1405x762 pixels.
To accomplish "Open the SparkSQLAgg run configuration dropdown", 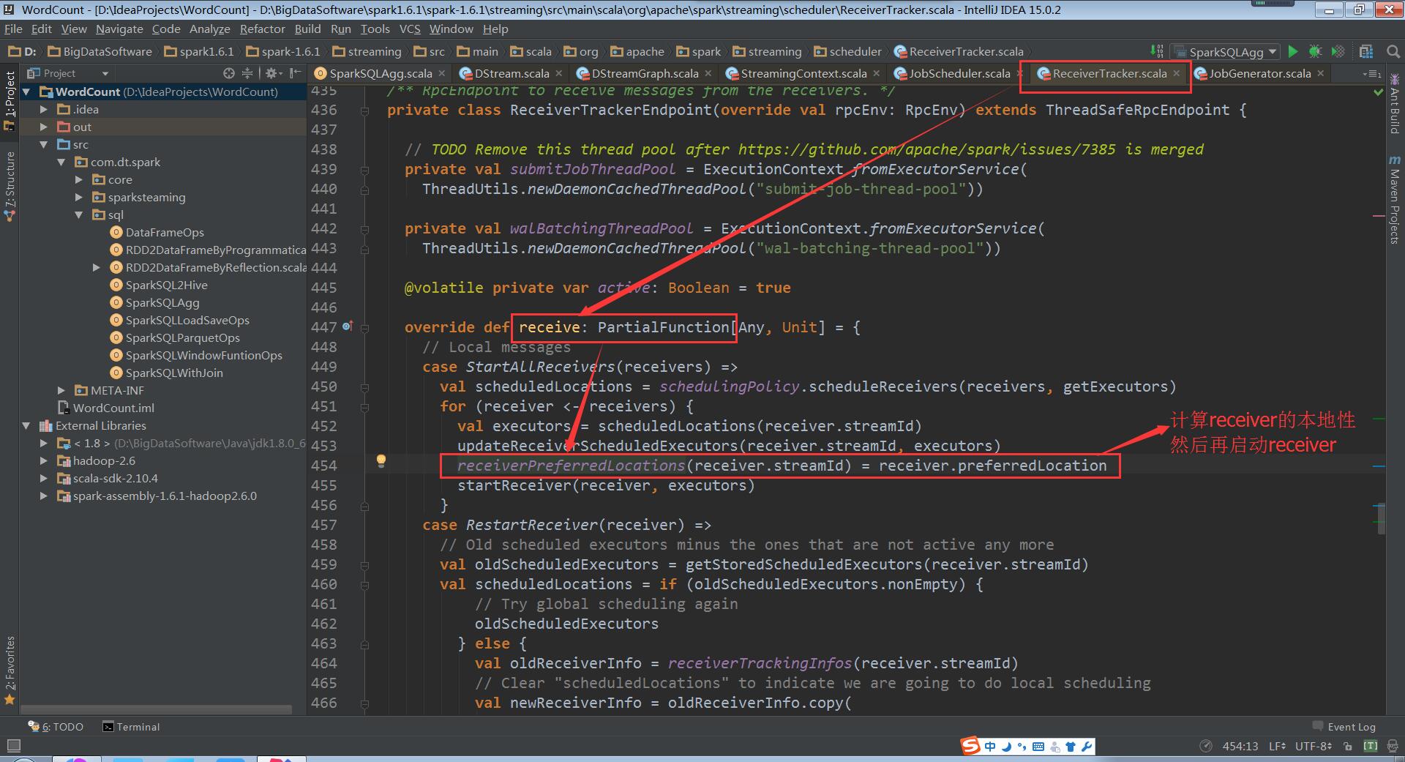I will [x=1225, y=52].
